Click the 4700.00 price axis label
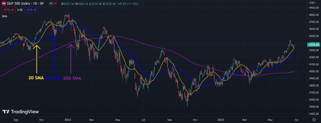 [313, 22]
